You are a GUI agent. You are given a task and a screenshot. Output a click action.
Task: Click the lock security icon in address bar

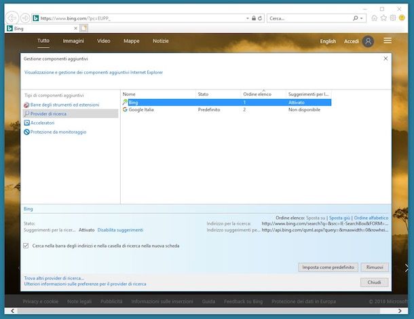[253, 18]
